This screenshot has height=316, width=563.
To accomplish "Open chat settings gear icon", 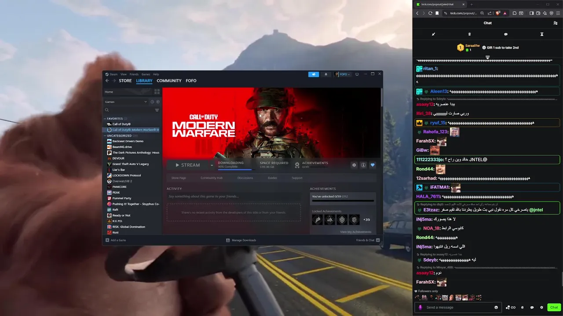I will (541, 307).
